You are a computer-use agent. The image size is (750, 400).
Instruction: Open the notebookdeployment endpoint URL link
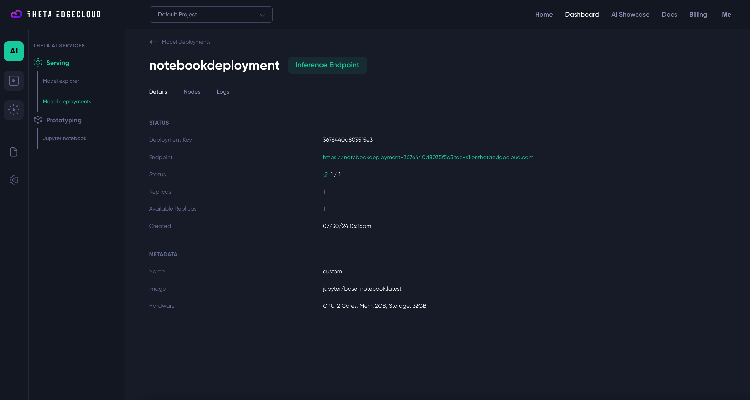(428, 157)
